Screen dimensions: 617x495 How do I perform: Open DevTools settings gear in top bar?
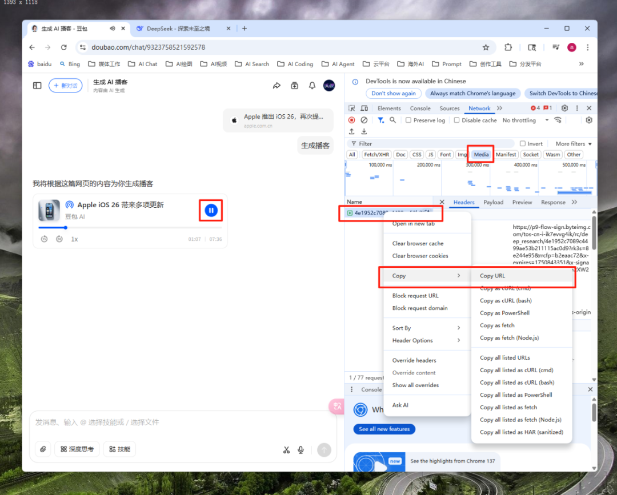click(564, 108)
